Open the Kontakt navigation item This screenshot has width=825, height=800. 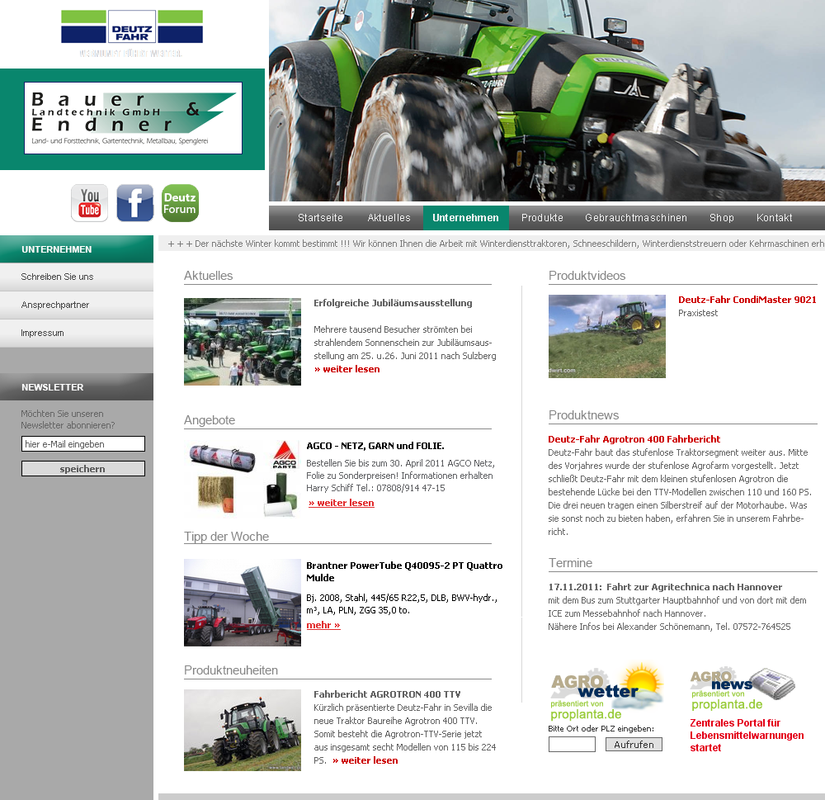[x=774, y=218]
